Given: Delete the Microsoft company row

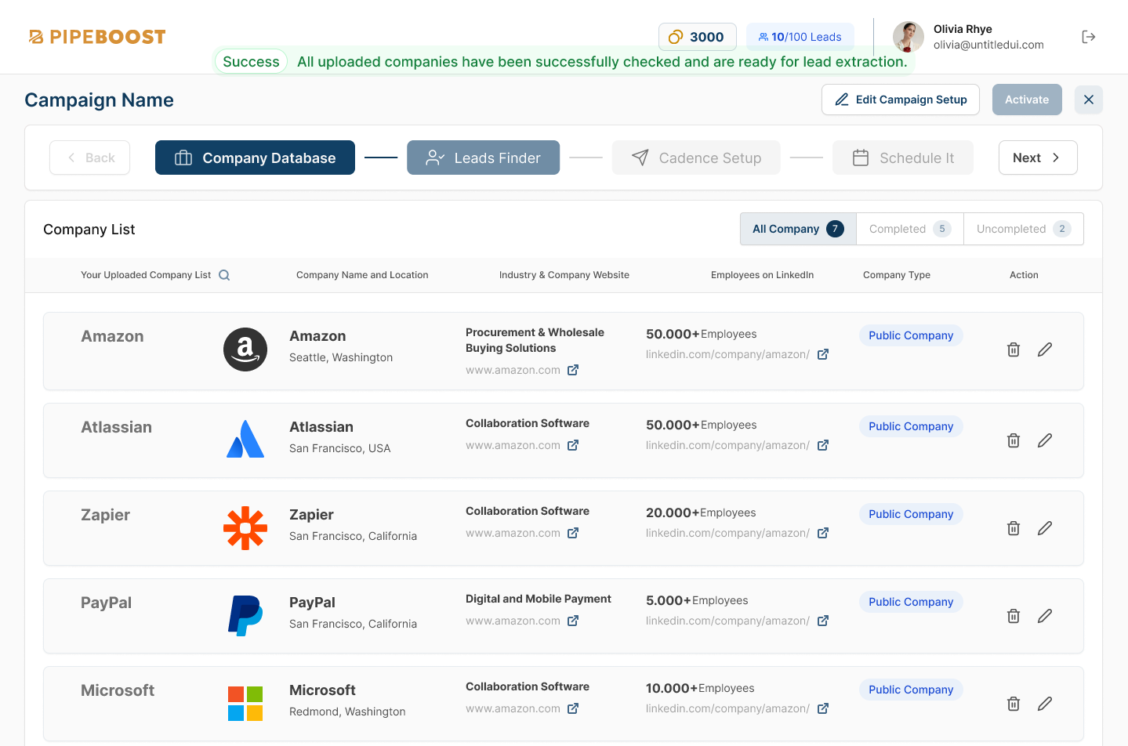Looking at the screenshot, I should (x=1014, y=704).
